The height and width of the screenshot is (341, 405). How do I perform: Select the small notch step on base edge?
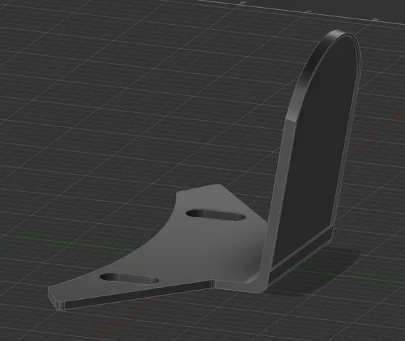(x=214, y=283)
